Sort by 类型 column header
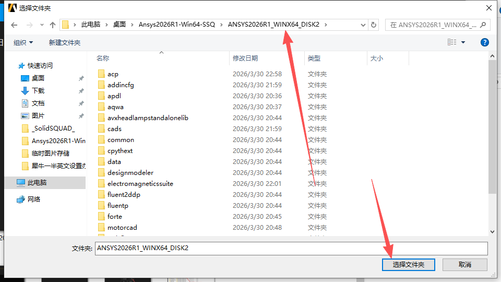The width and height of the screenshot is (501, 282). pyautogui.click(x=314, y=58)
